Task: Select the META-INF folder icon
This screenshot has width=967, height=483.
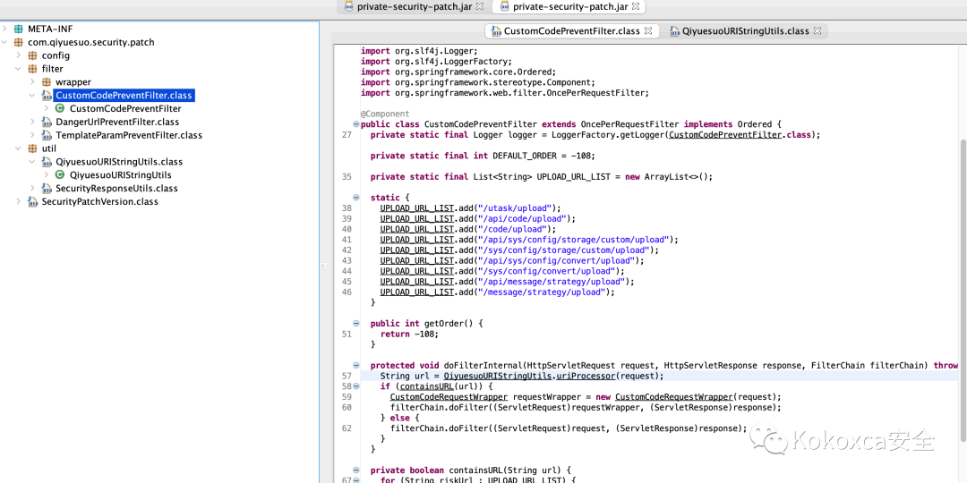Action: coord(19,29)
